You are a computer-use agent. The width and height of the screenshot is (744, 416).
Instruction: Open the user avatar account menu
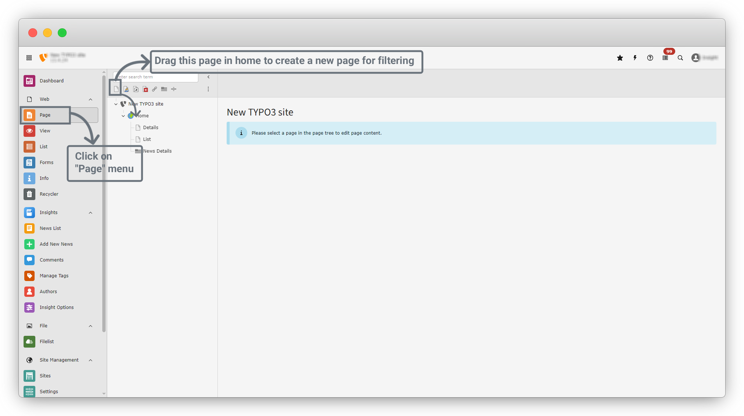pos(695,58)
